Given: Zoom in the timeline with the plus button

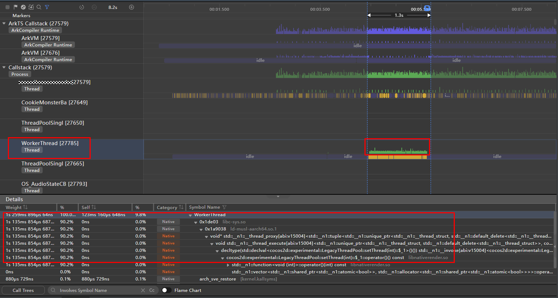Looking at the screenshot, I should 132,7.
